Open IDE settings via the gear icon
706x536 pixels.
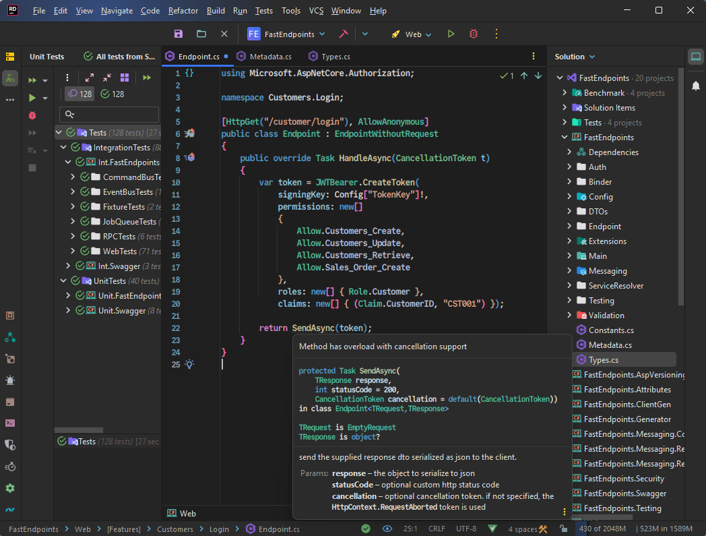click(9, 488)
